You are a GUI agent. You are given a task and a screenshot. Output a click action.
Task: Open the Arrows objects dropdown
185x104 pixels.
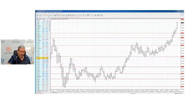pyautogui.click(x=58, y=17)
